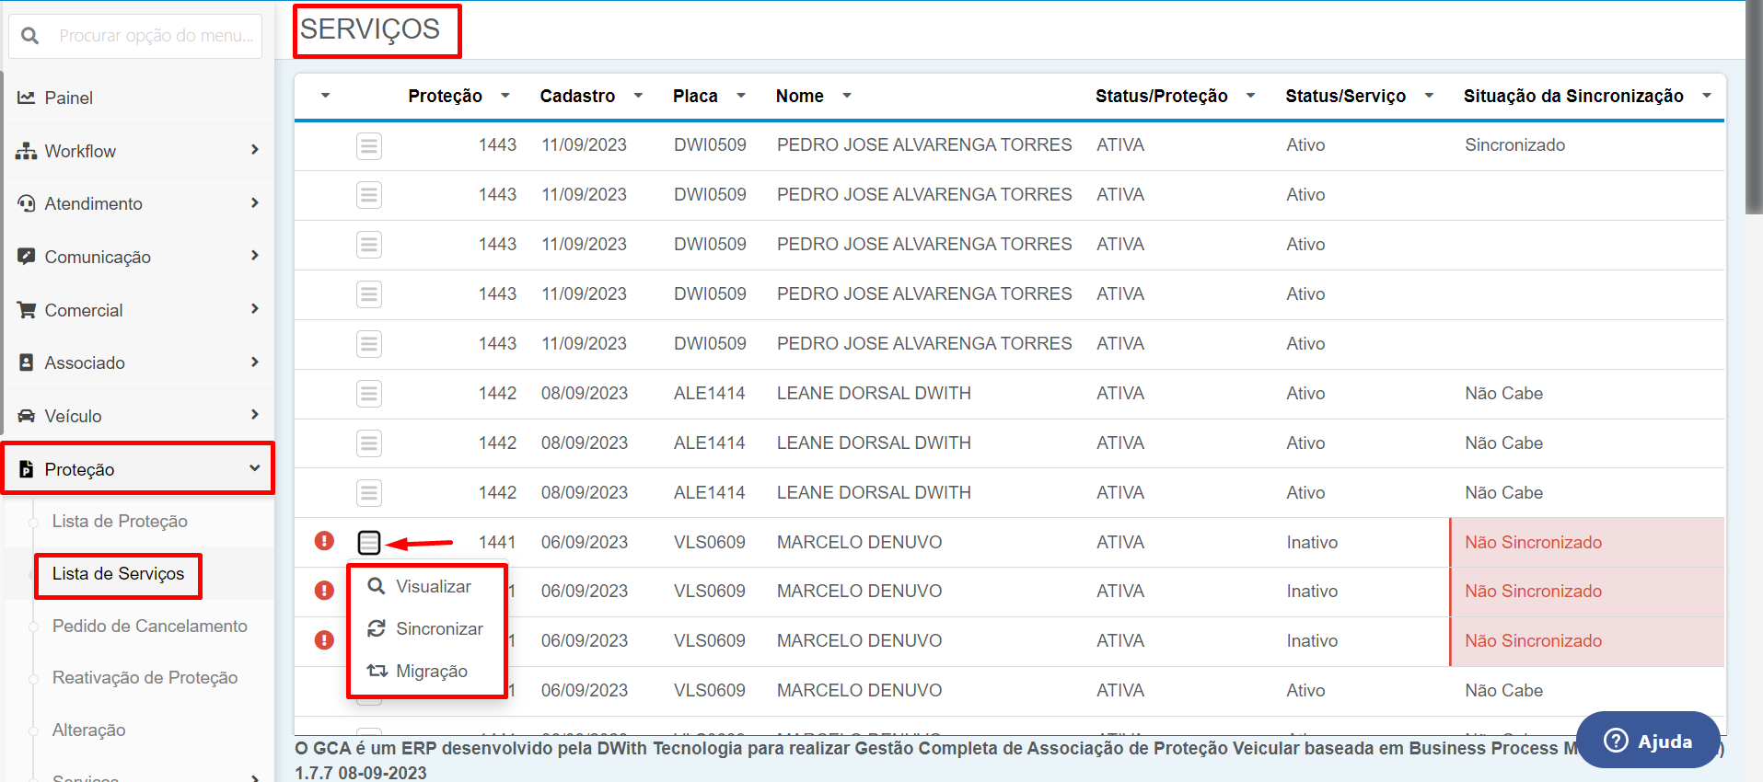Image resolution: width=1763 pixels, height=782 pixels.
Task: Open the Proteção column dropdown arrow
Action: click(x=505, y=96)
